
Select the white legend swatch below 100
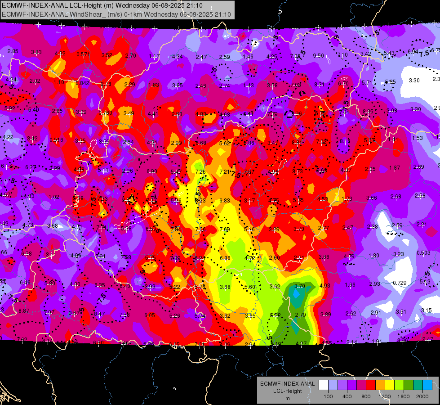pos(324,385)
